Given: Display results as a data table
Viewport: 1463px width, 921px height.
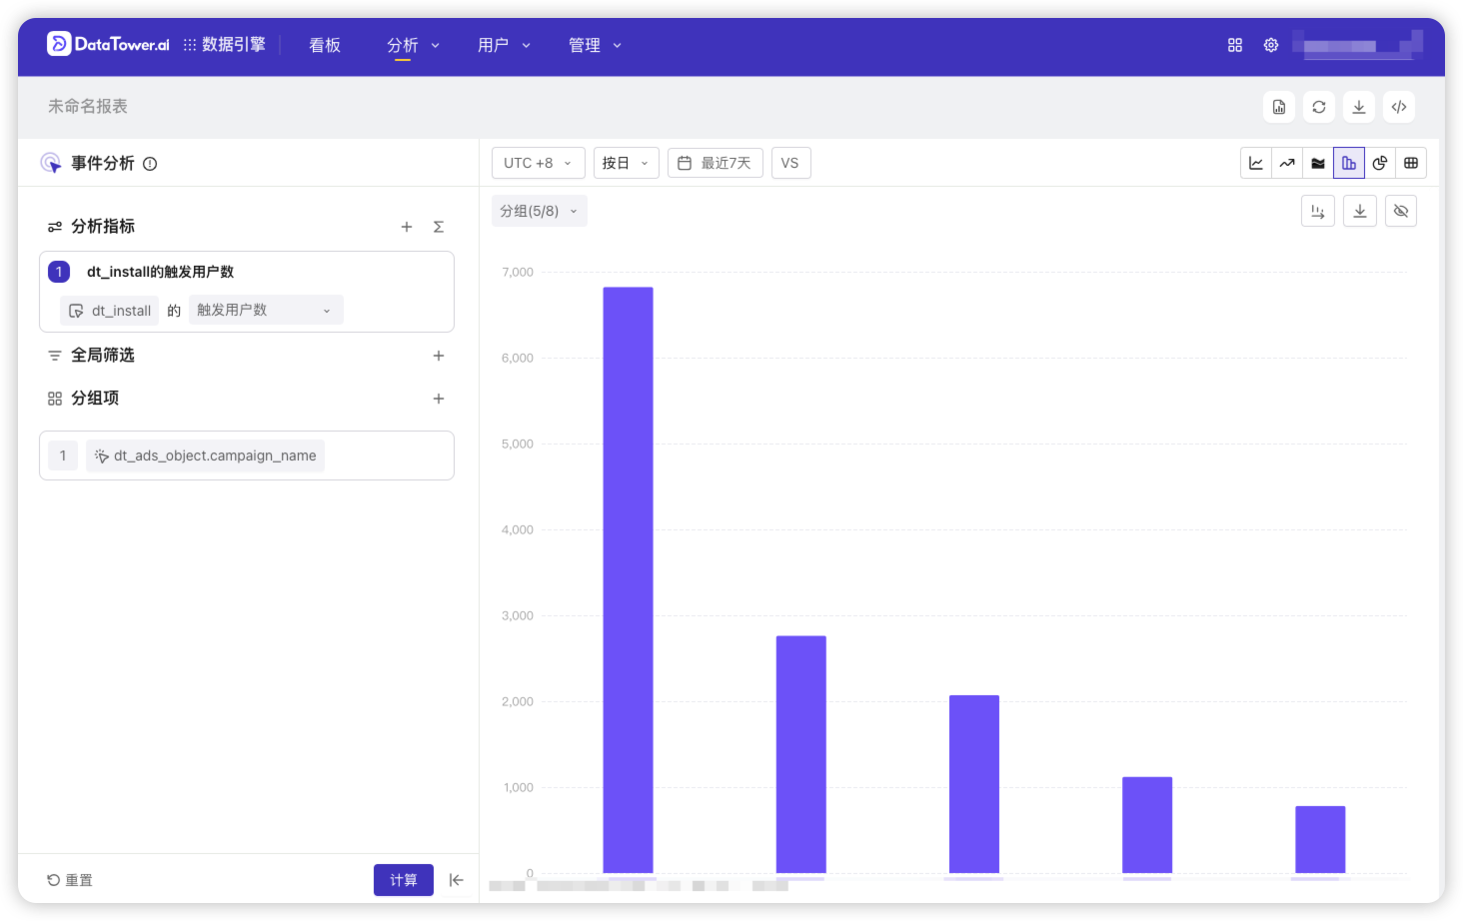Looking at the screenshot, I should 1411,162.
